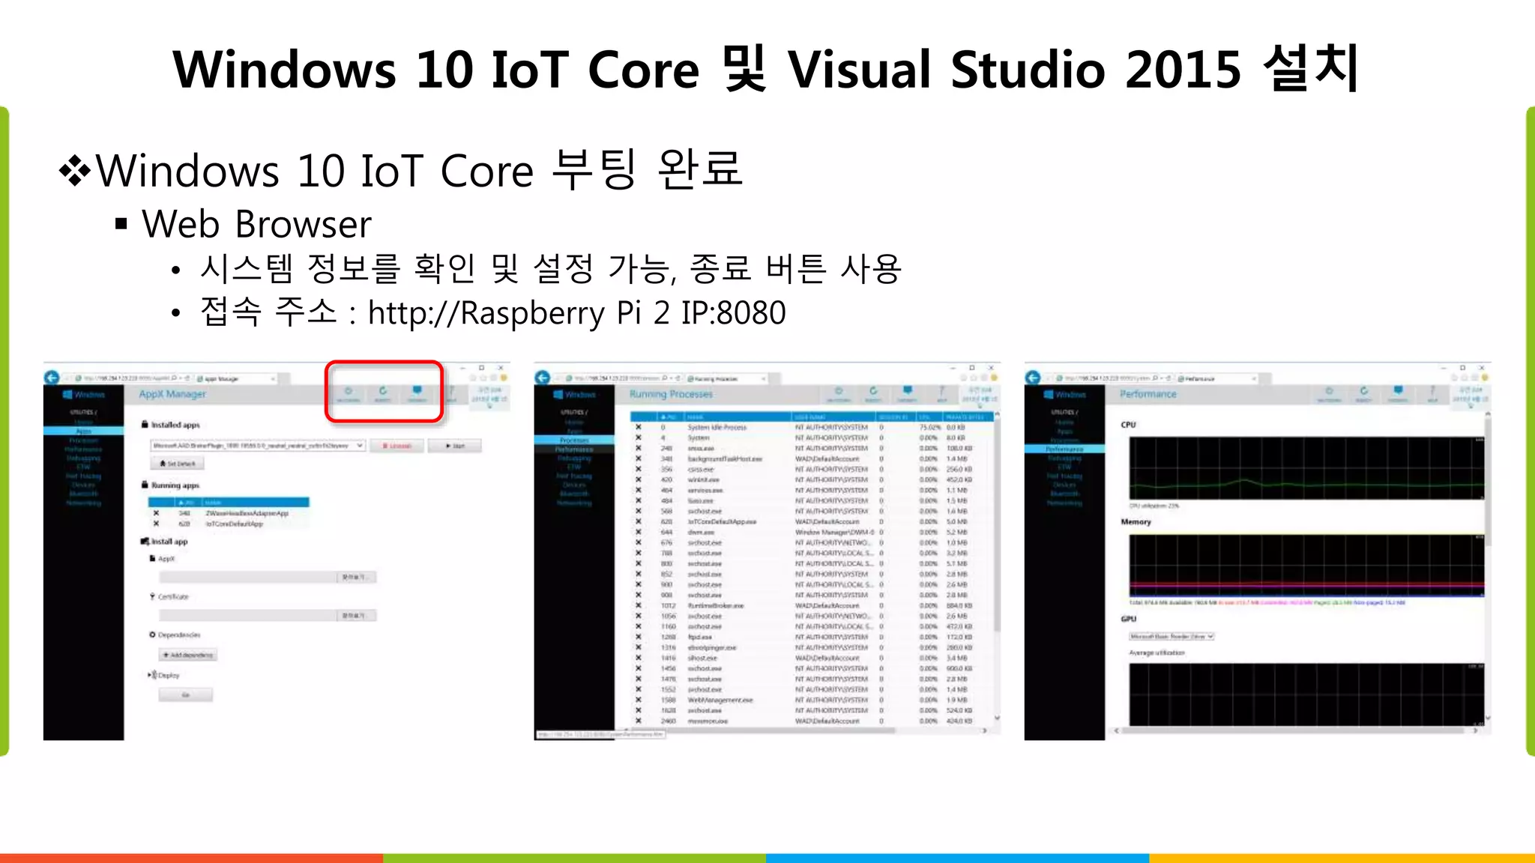This screenshot has width=1535, height=863.
Task: Click Help icon in Running Processes header
Action: pyautogui.click(x=941, y=393)
